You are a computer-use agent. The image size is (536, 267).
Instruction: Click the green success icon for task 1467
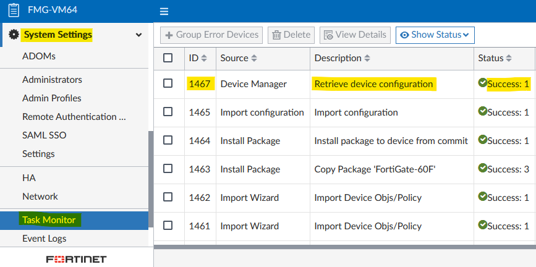click(x=482, y=83)
